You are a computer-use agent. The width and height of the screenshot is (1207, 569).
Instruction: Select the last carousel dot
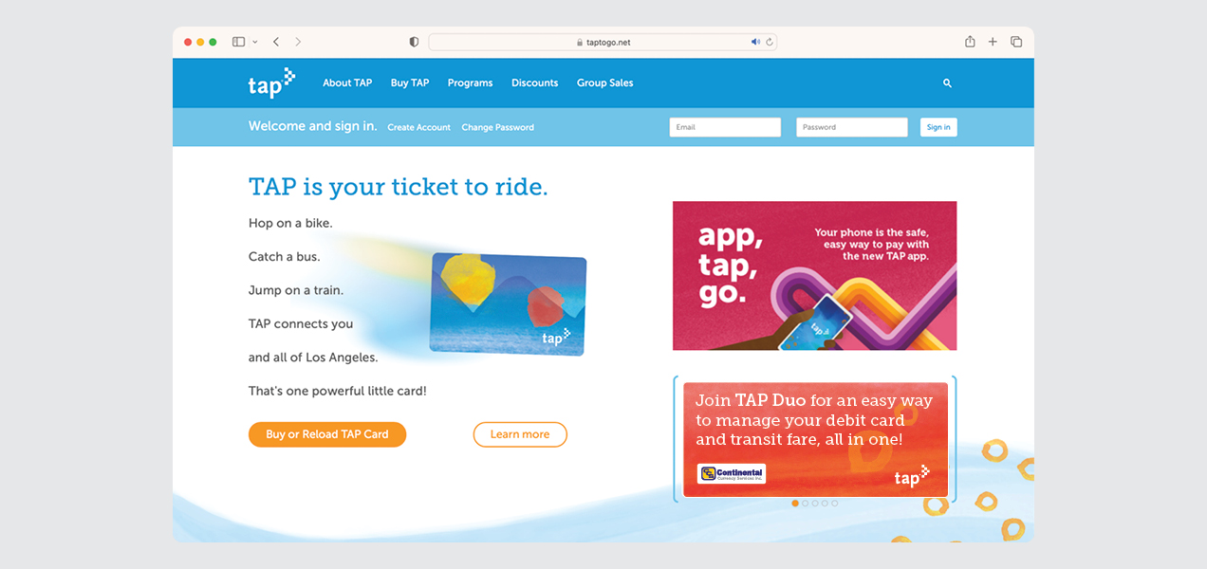click(x=835, y=504)
